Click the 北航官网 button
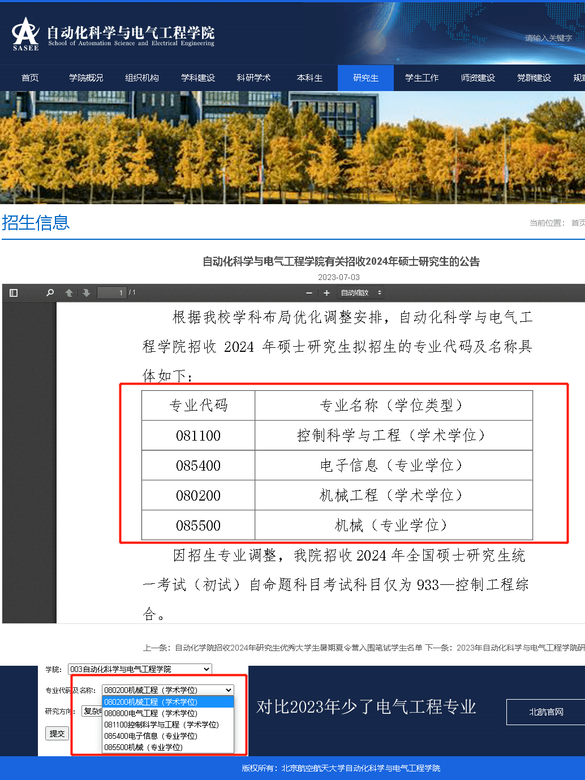The height and width of the screenshot is (780, 585). point(546,712)
